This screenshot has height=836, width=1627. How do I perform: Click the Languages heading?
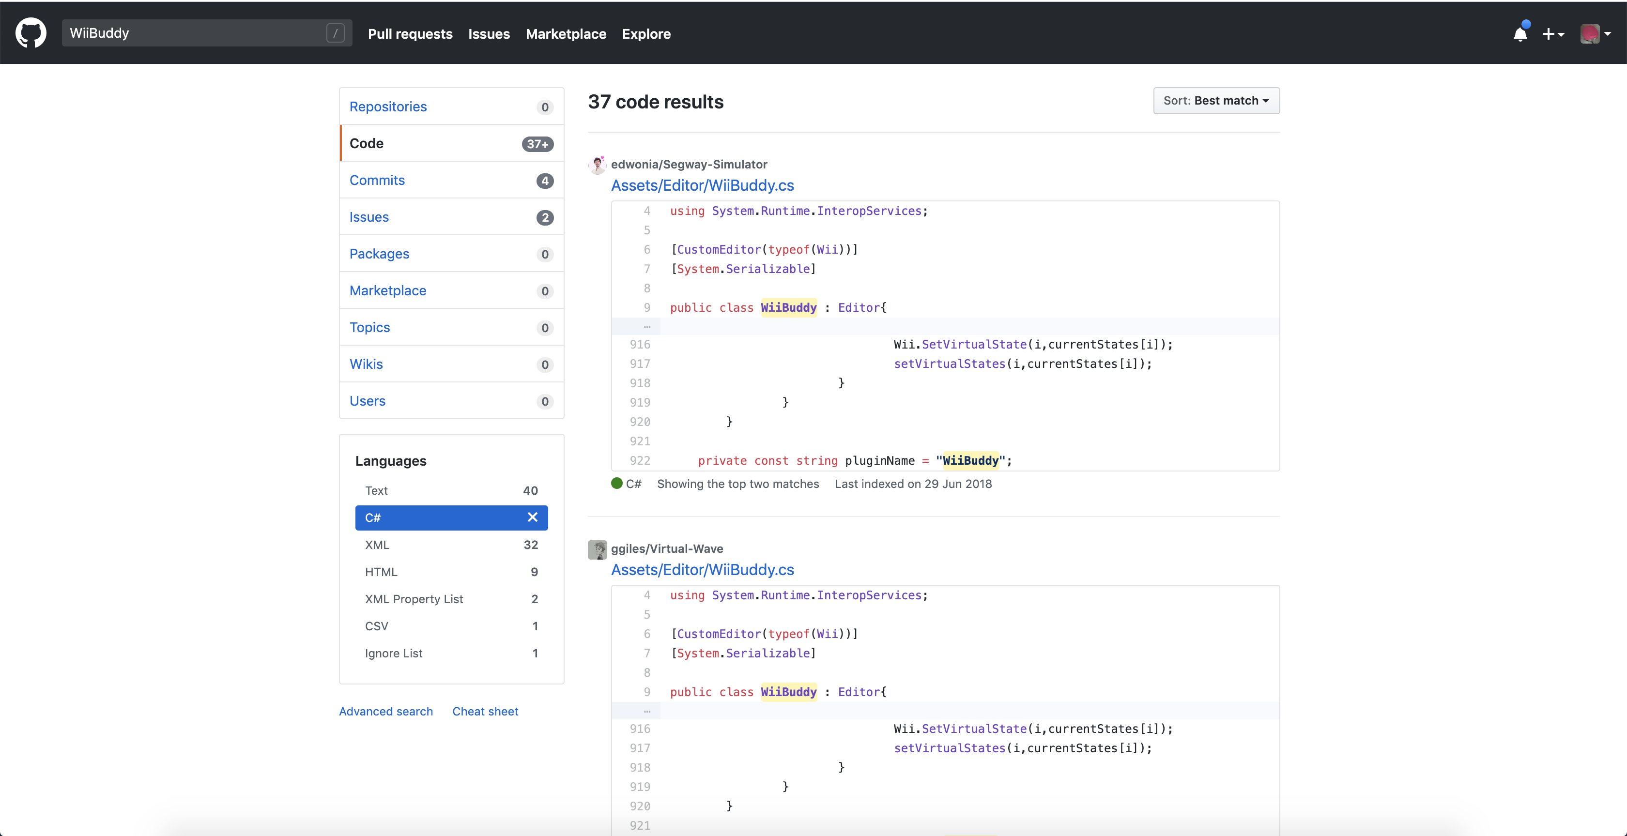[x=391, y=461]
